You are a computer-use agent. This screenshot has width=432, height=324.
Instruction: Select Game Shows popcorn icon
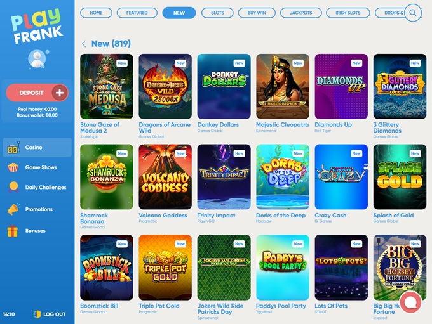pos(13,167)
